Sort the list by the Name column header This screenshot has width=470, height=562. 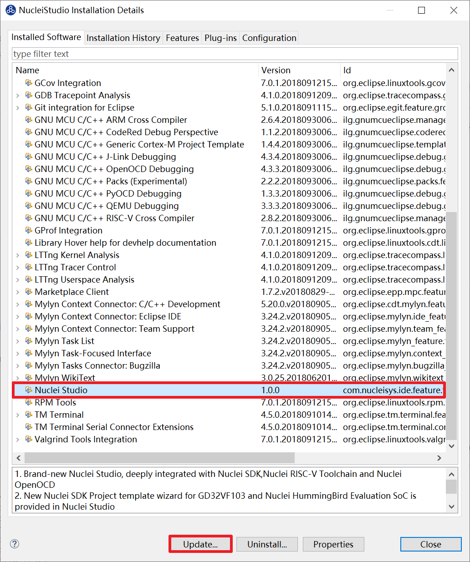(135, 70)
